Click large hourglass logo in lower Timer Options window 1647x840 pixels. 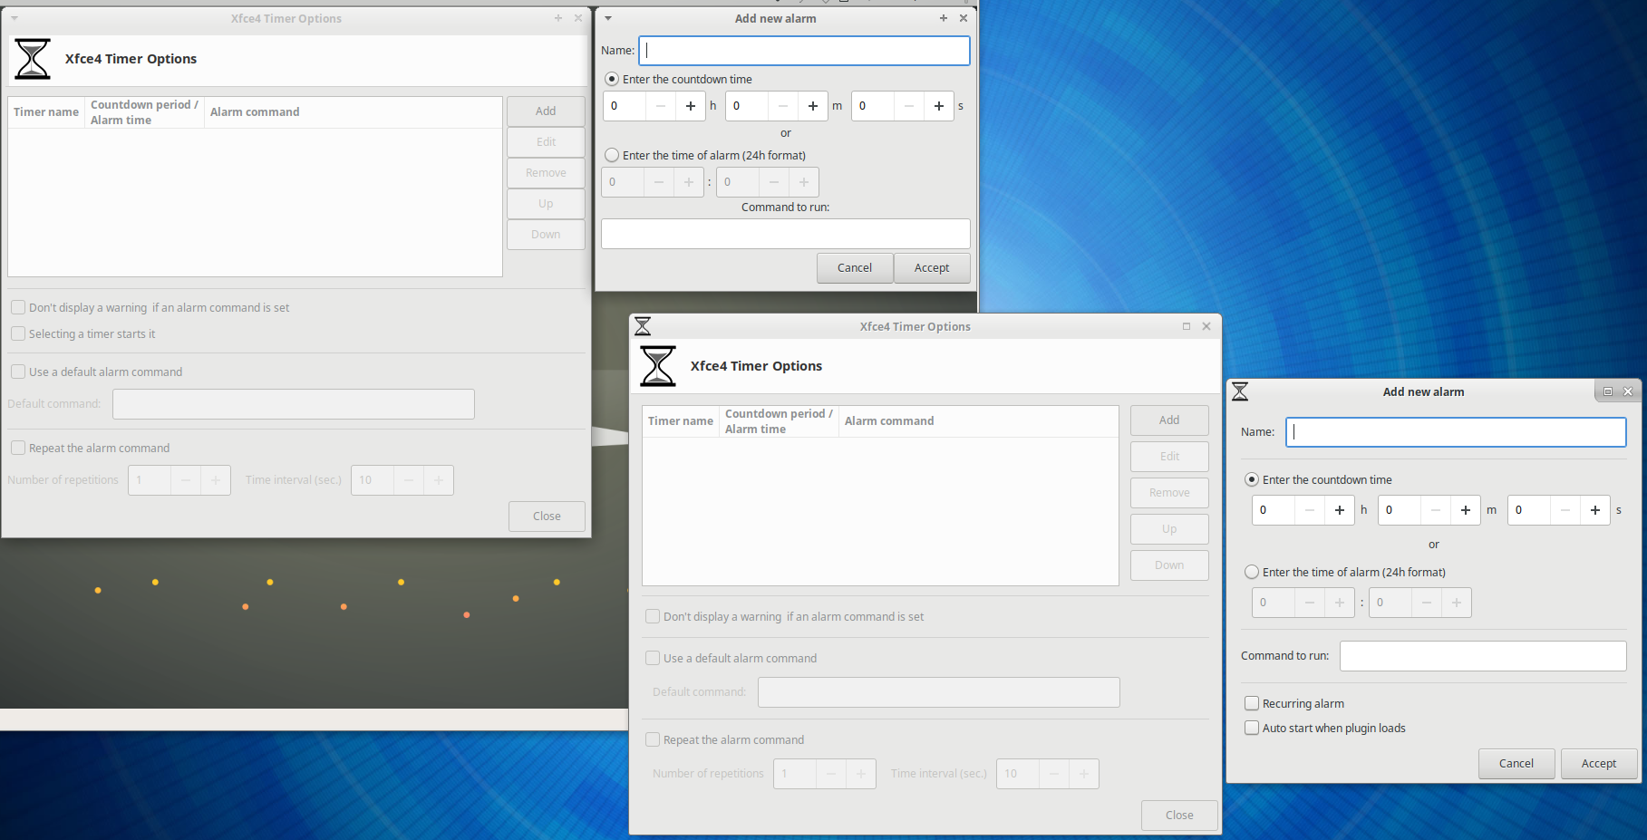point(658,366)
